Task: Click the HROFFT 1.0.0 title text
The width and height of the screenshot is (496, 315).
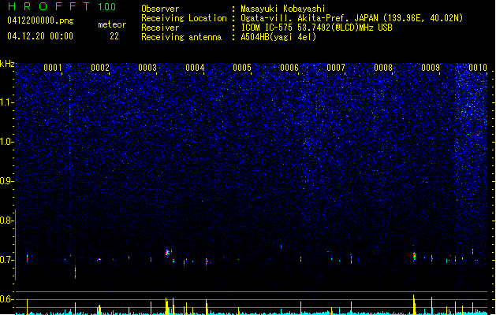Action: click(62, 6)
